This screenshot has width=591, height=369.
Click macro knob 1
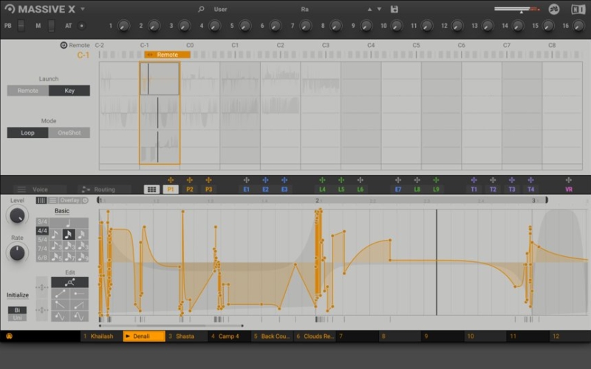pyautogui.click(x=123, y=26)
